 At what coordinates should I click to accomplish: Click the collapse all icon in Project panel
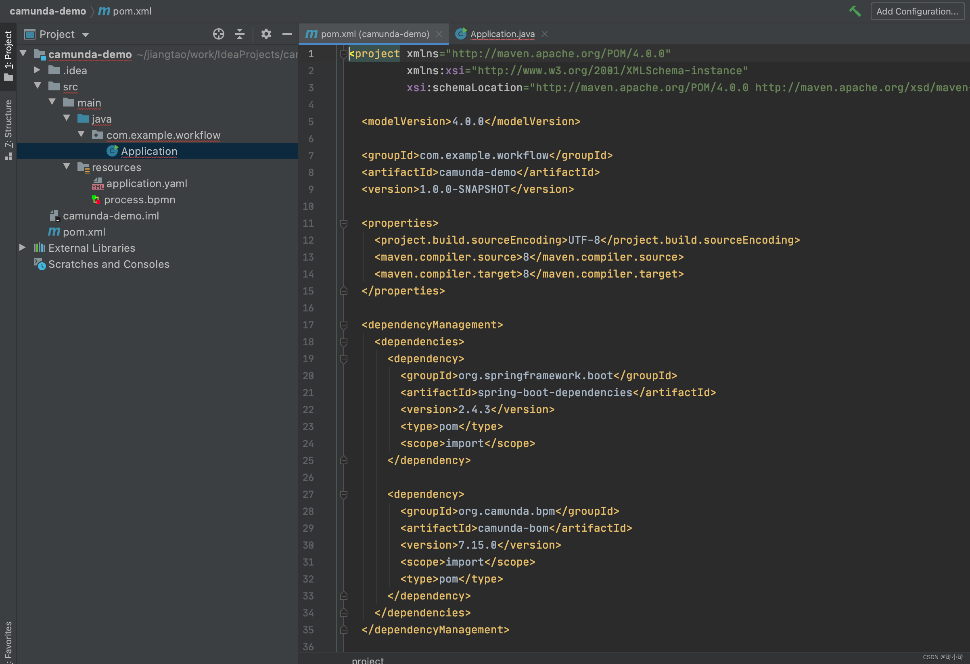pos(240,34)
